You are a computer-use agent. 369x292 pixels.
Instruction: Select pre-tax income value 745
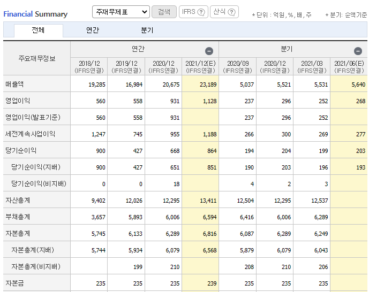(138, 134)
